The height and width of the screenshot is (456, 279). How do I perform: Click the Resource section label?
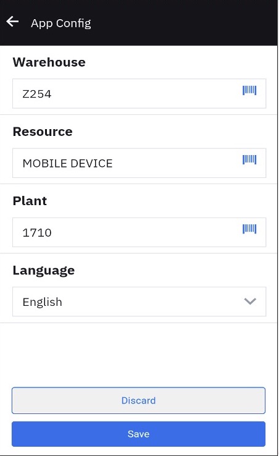click(x=43, y=132)
